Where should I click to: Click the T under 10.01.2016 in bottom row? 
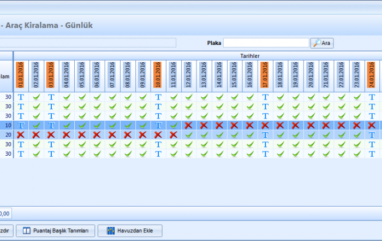[x=158, y=154]
